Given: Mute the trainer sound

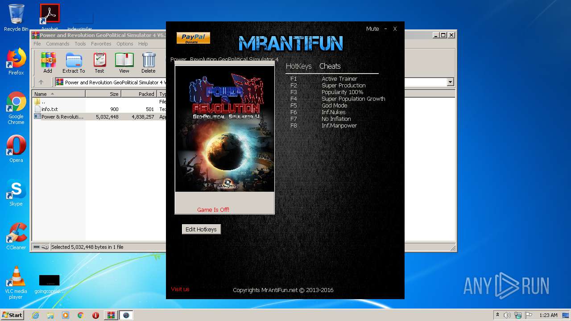Looking at the screenshot, I should (x=372, y=29).
